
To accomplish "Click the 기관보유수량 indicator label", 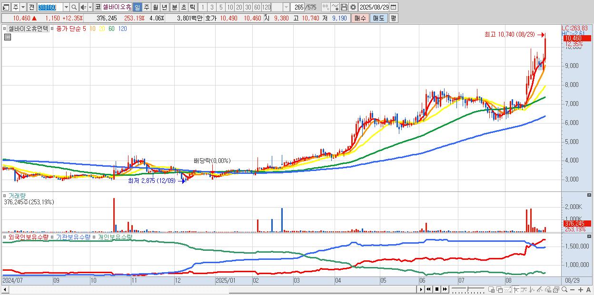I will point(73,237).
